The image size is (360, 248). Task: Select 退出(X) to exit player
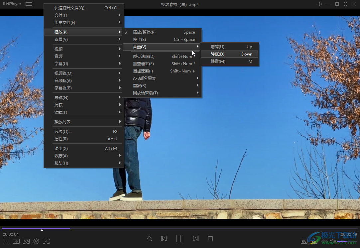[x=83, y=148]
